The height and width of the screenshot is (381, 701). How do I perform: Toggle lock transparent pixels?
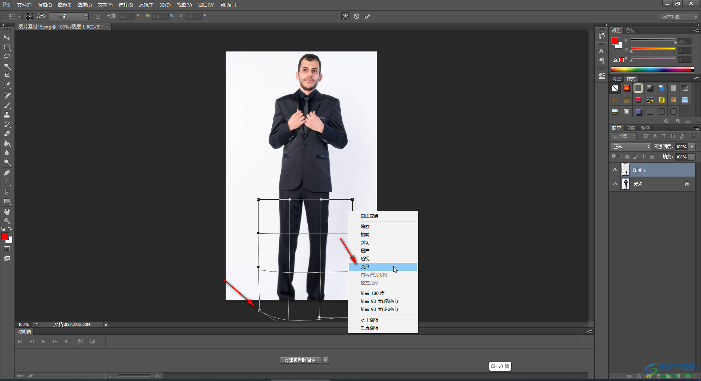(x=627, y=157)
